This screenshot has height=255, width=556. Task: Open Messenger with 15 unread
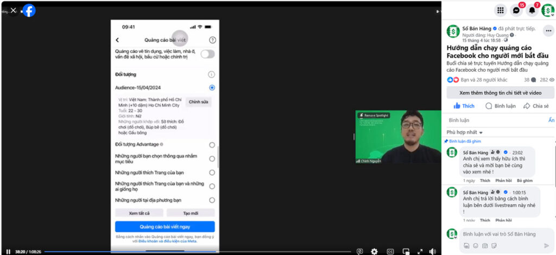(517, 10)
